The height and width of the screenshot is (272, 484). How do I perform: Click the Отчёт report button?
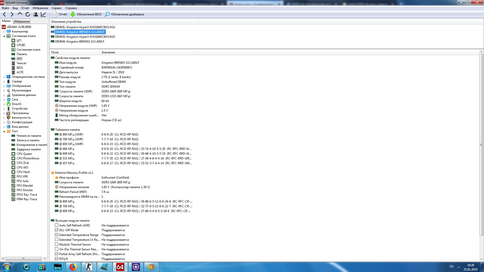(60, 14)
